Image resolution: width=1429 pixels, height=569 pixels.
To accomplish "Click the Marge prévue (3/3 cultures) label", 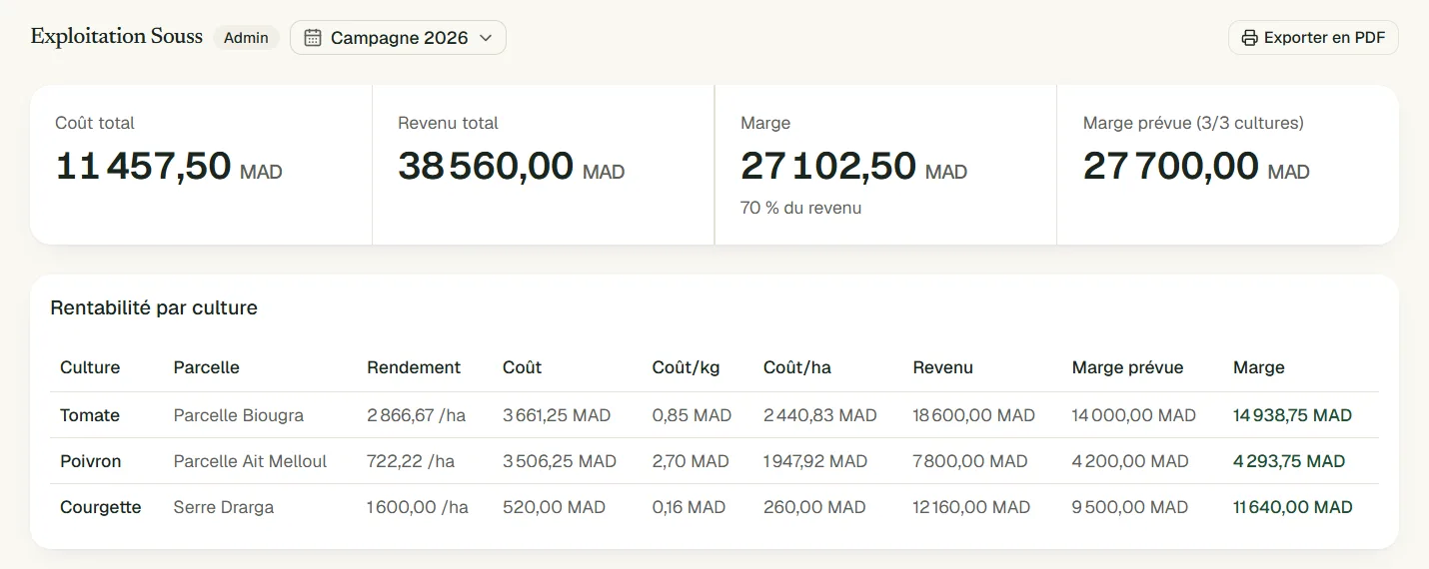I will click(1193, 123).
